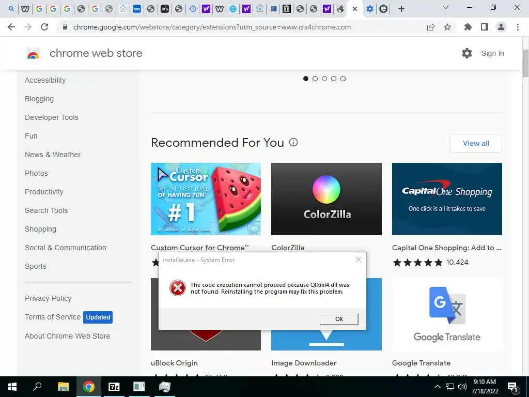The height and width of the screenshot is (397, 529).
Task: Open the Social & Communication category
Action: [x=66, y=248]
